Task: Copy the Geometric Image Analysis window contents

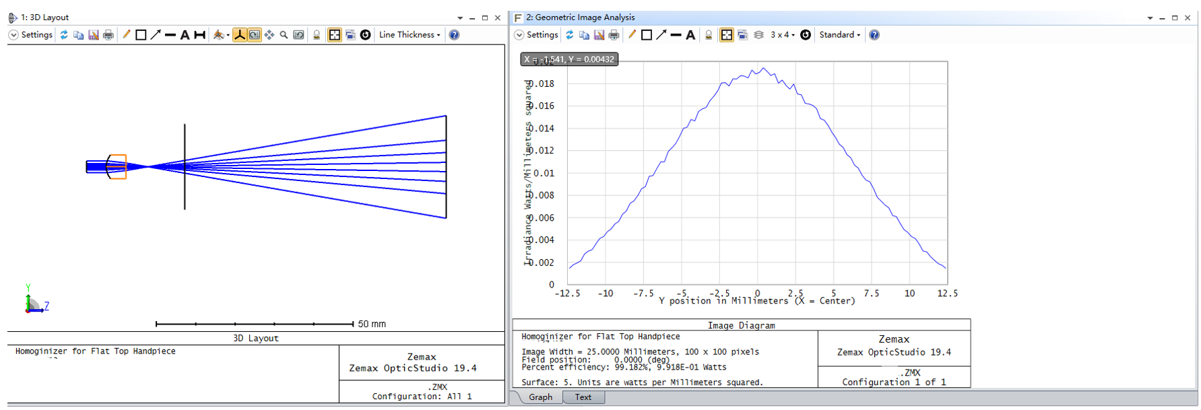Action: pos(584,35)
